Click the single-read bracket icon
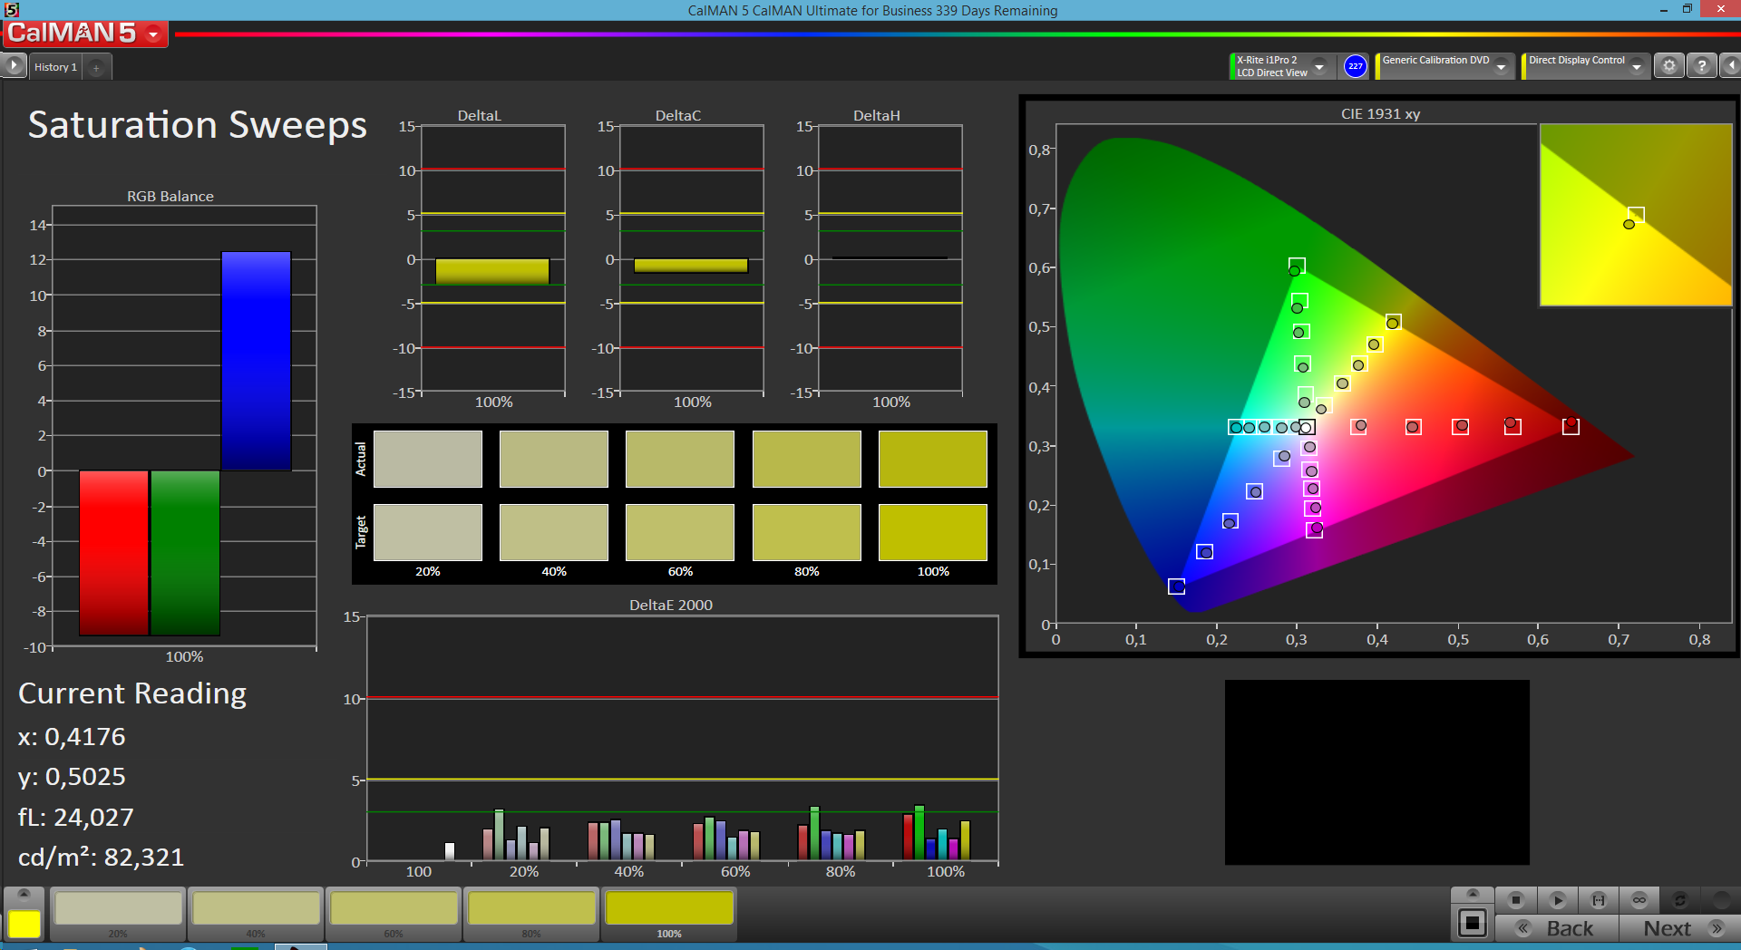The image size is (1741, 950). 1599,900
